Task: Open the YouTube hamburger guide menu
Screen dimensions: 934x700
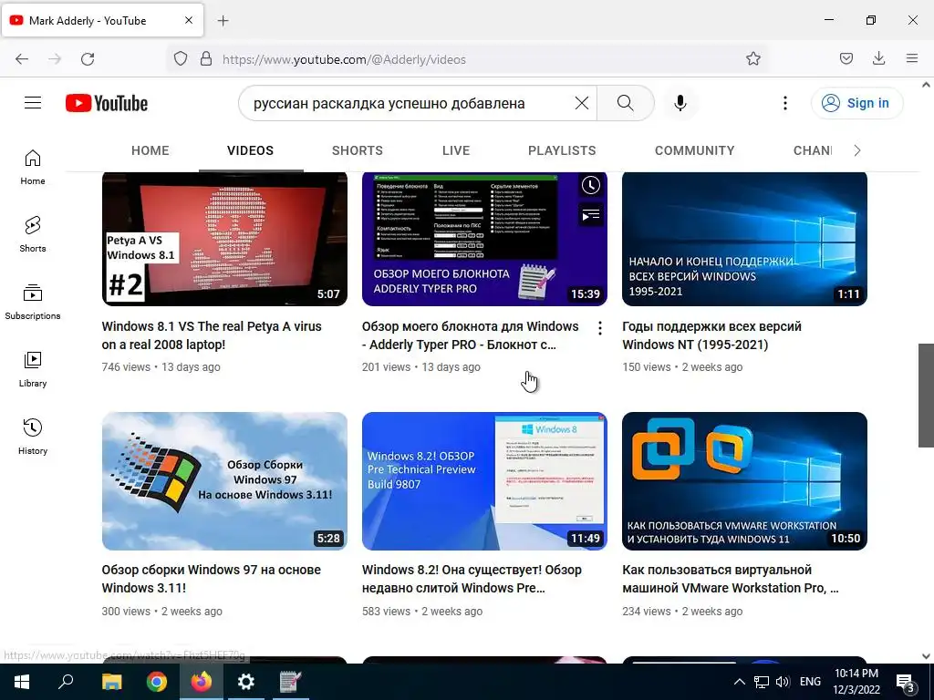Action: pyautogui.click(x=33, y=103)
